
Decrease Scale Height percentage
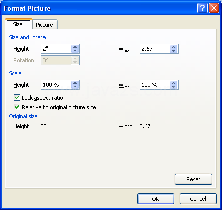(x=75, y=87)
